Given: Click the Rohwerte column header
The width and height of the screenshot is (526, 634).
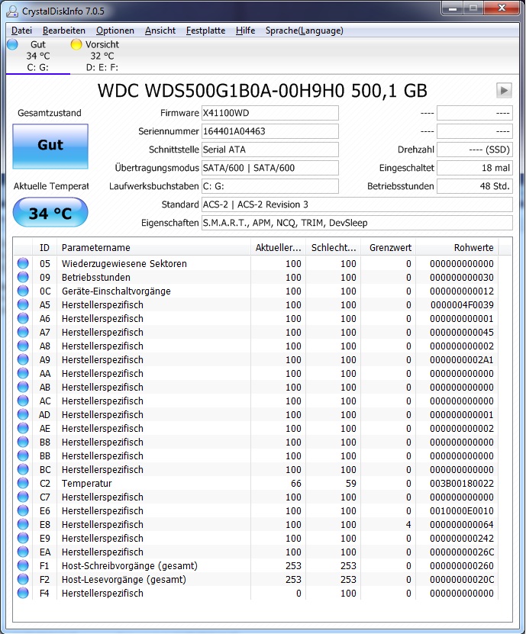Looking at the screenshot, I should click(x=457, y=247).
